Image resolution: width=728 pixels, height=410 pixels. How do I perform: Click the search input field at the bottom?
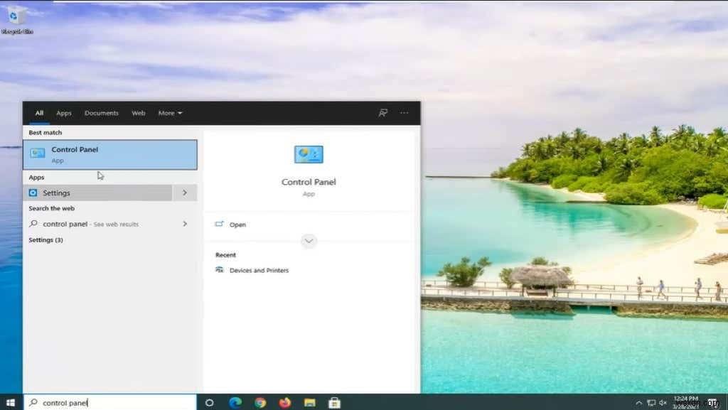pos(107,402)
